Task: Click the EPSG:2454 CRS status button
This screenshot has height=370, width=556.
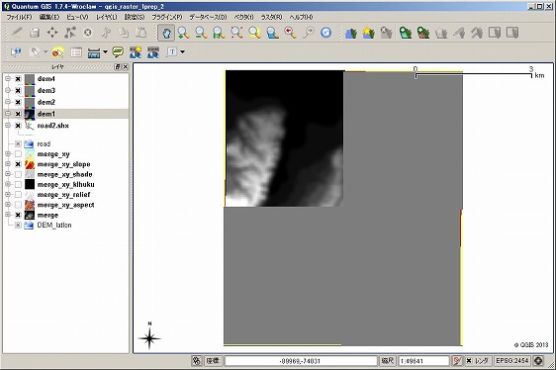Action: pos(511,361)
